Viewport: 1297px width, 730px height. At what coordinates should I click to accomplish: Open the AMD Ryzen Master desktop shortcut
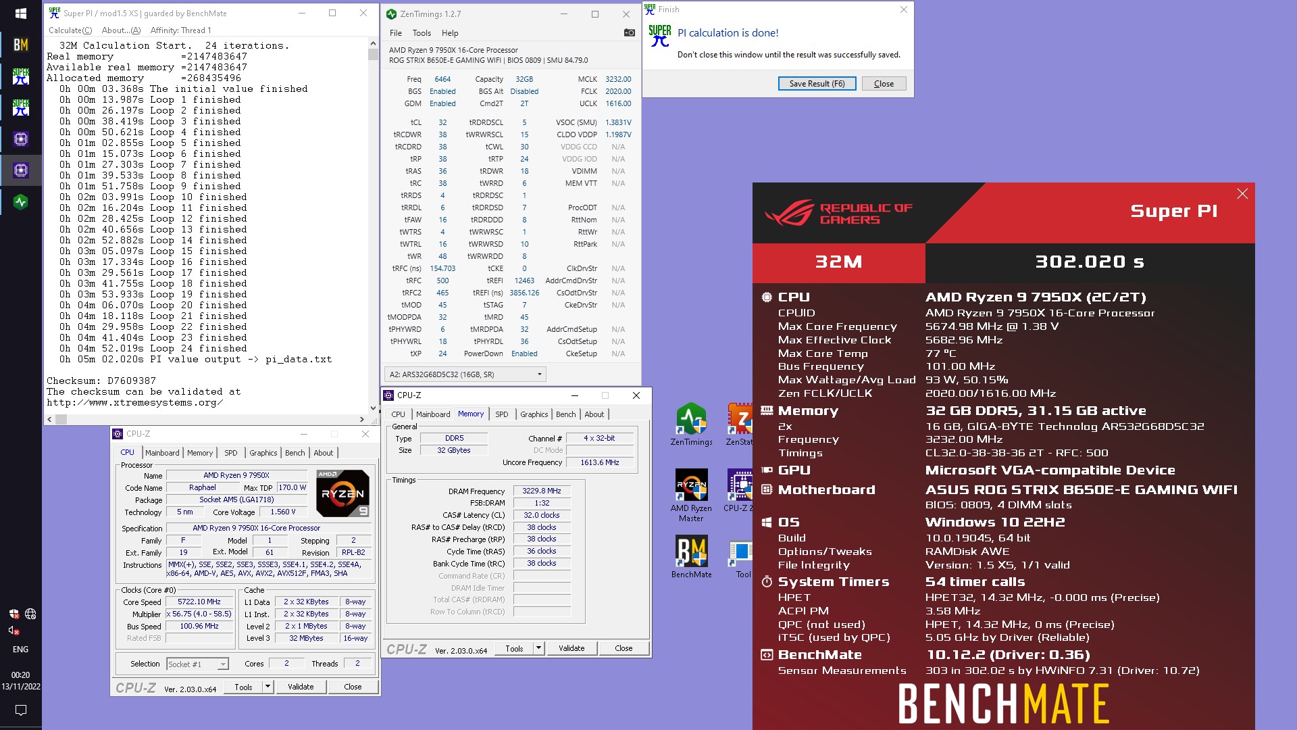(691, 495)
